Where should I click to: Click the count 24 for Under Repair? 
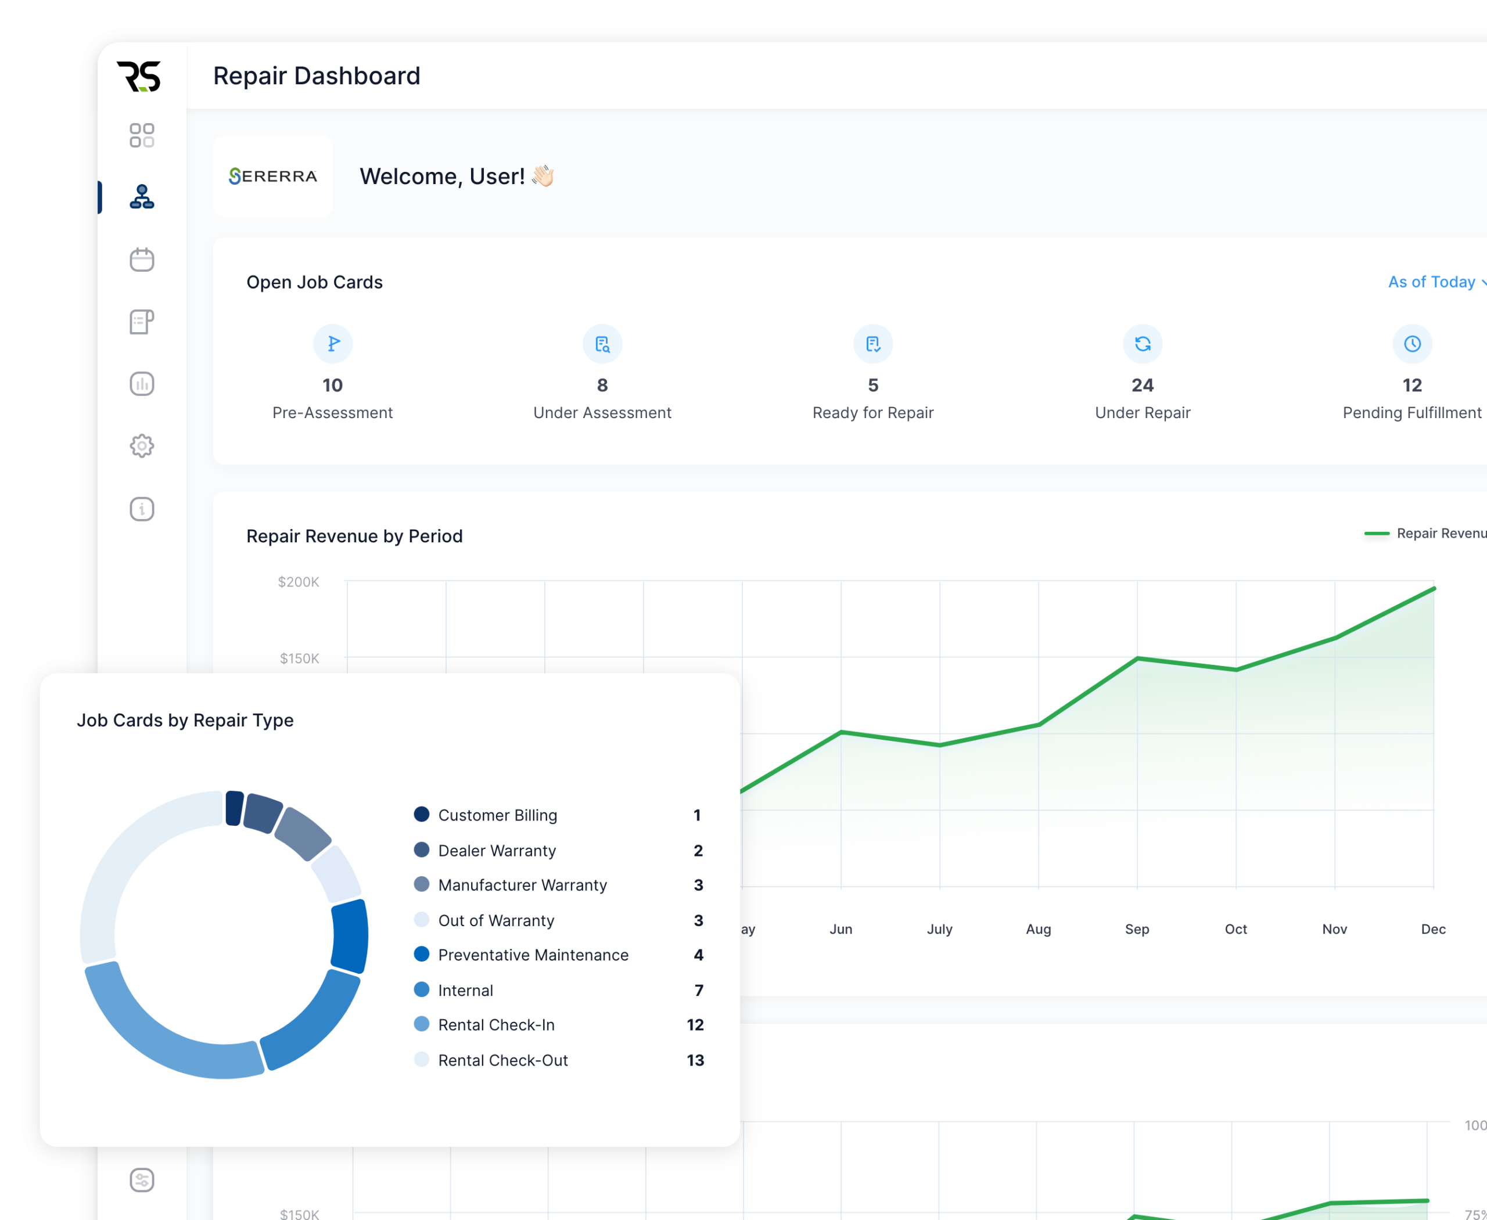(1143, 385)
